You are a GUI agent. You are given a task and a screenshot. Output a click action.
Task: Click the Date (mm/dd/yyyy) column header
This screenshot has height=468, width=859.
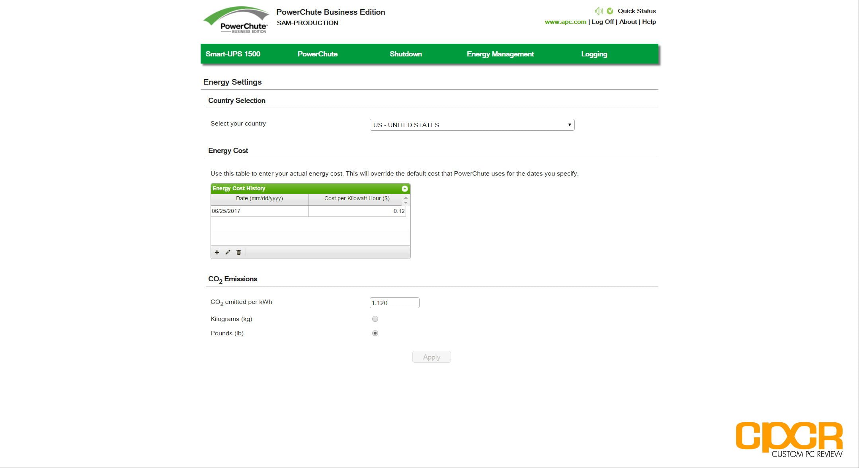click(x=259, y=199)
